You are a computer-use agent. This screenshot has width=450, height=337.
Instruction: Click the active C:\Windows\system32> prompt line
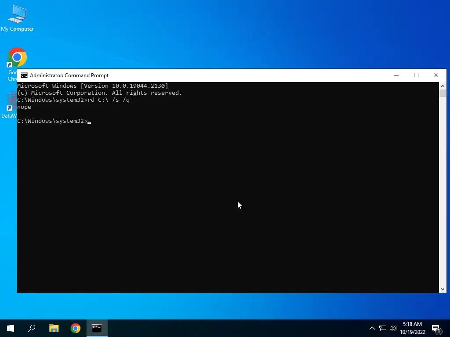click(x=54, y=121)
